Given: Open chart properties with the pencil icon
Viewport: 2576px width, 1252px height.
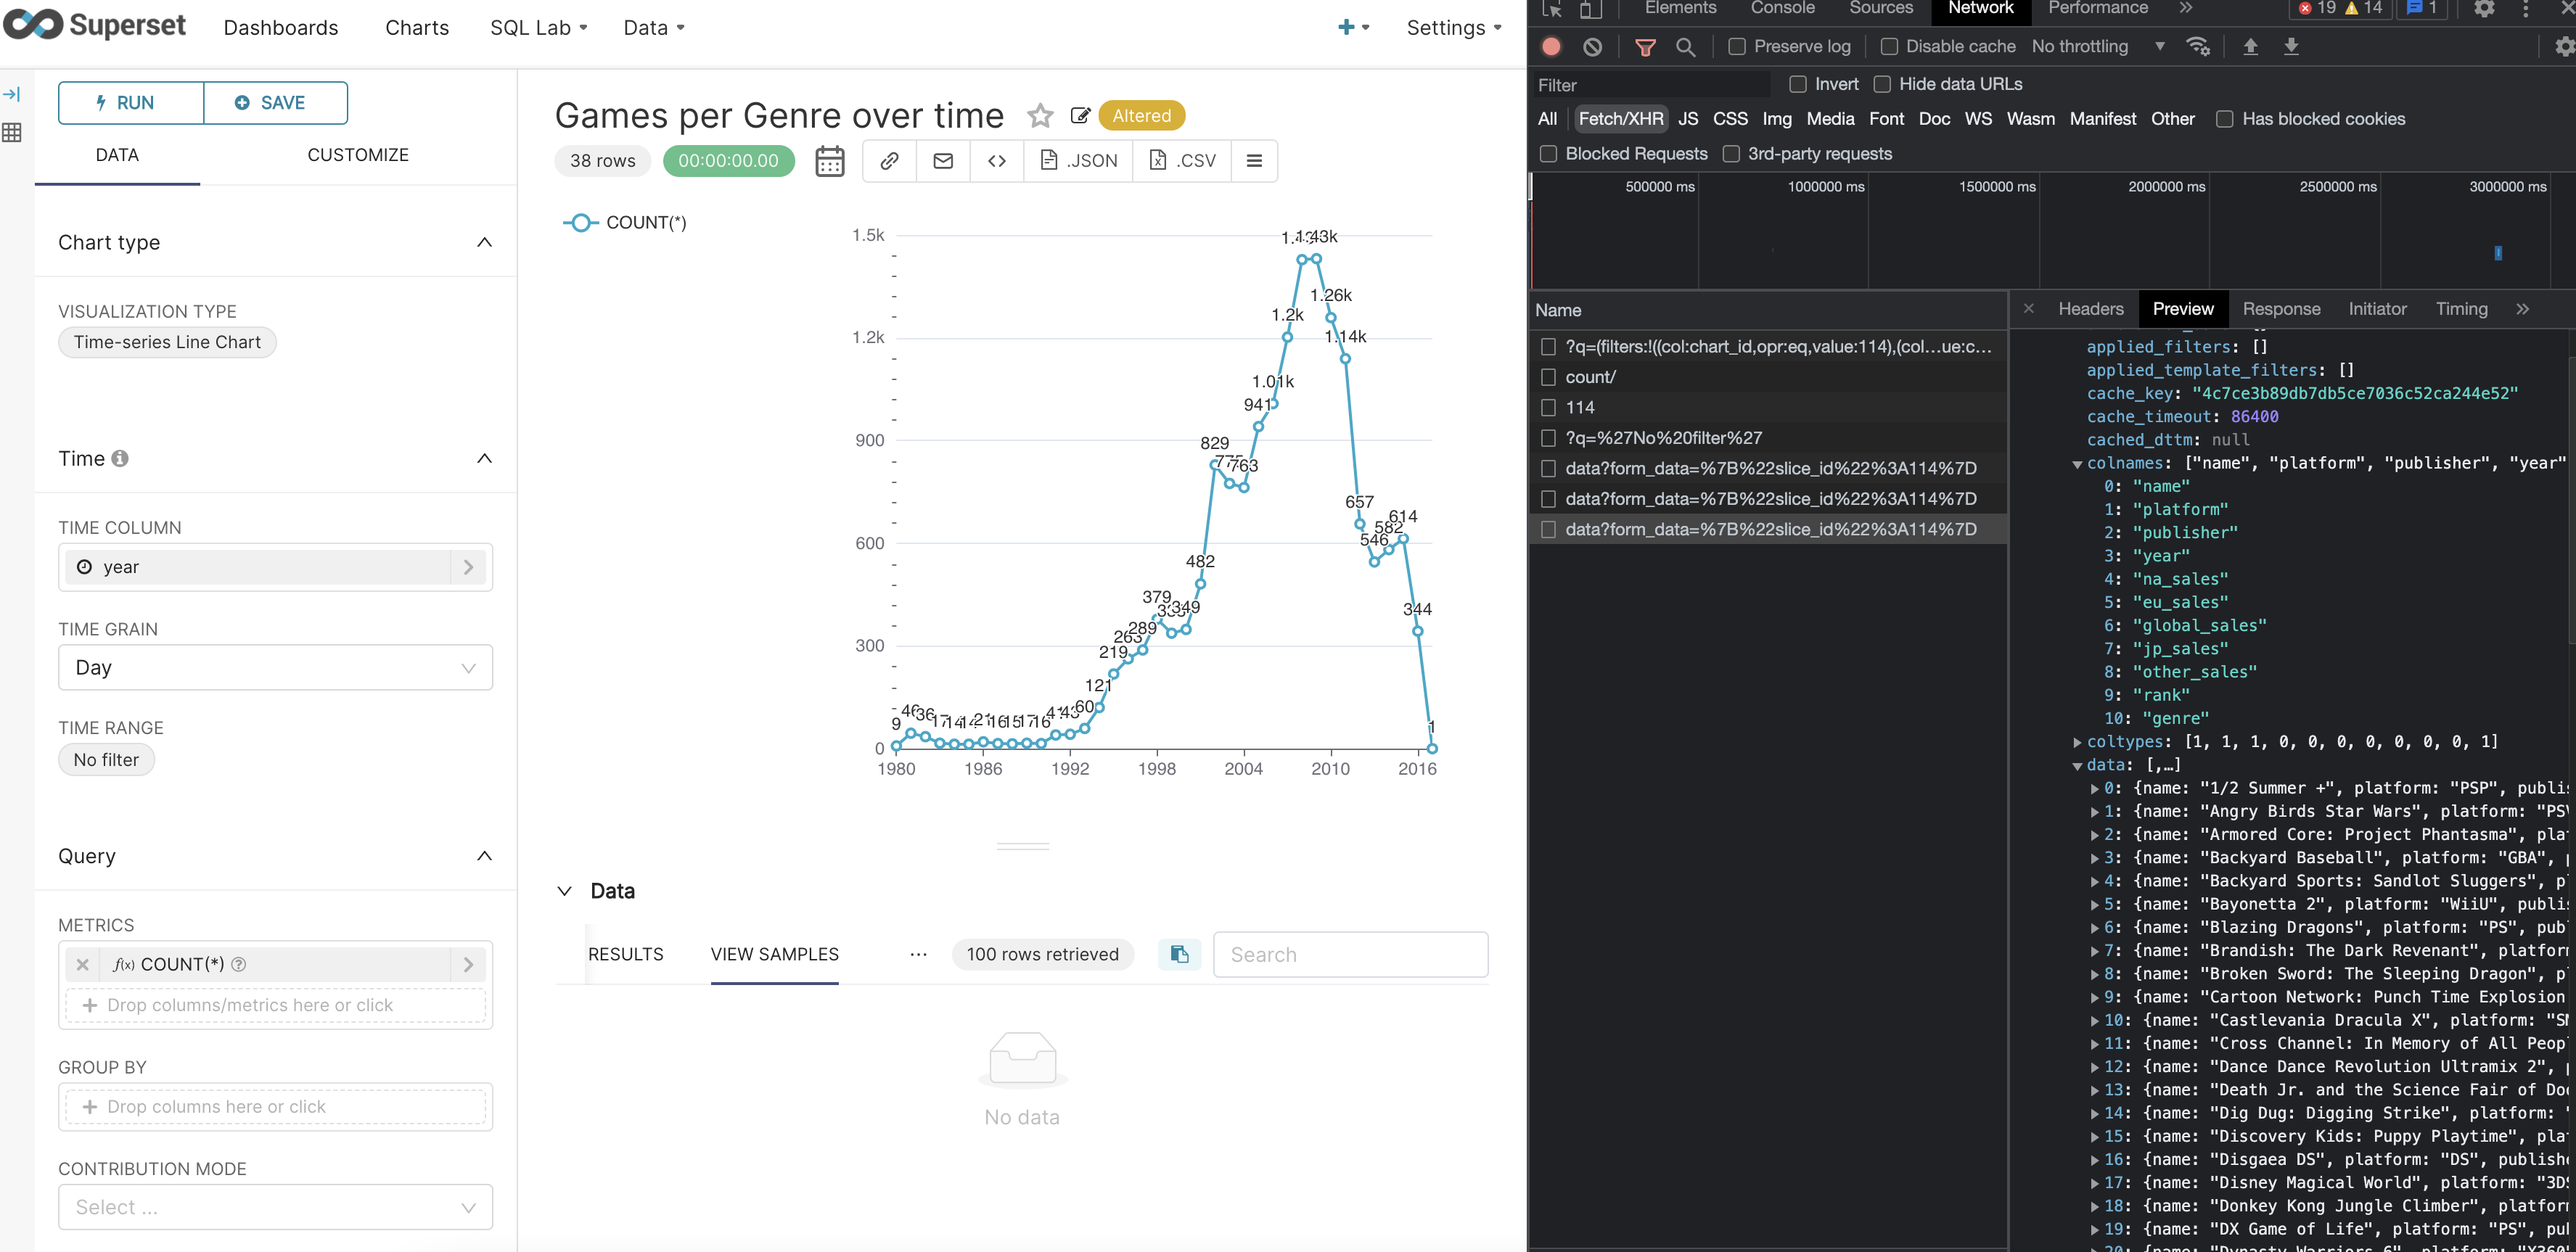Looking at the screenshot, I should [x=1080, y=115].
